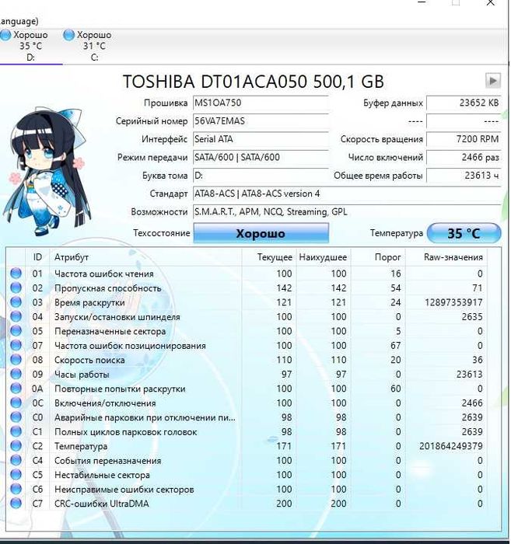Screen dimensions: 511x544
Task: Select the Частота ошибок позиционирования row text
Action: (x=130, y=346)
